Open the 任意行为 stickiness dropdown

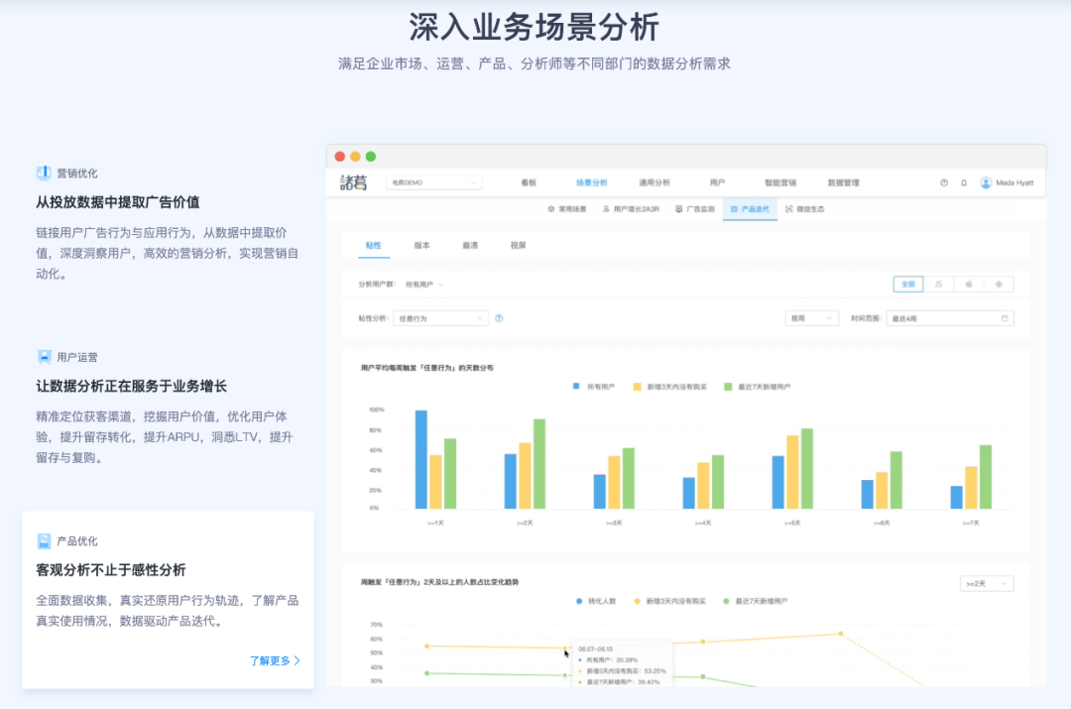tap(441, 318)
